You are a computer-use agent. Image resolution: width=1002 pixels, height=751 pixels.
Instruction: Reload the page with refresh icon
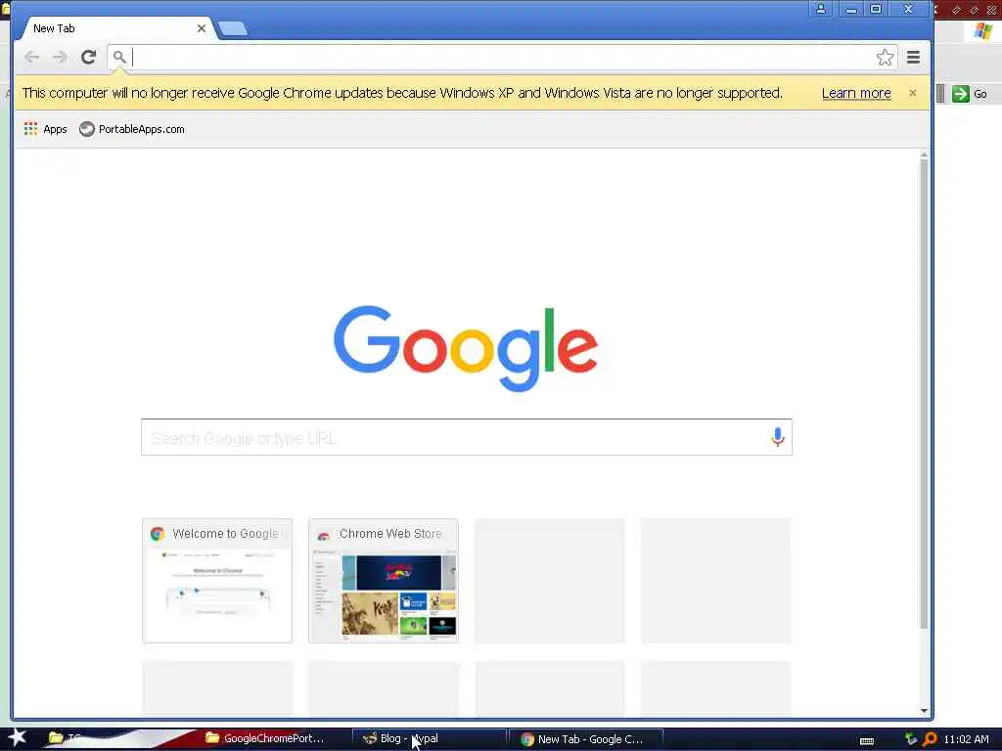click(88, 58)
